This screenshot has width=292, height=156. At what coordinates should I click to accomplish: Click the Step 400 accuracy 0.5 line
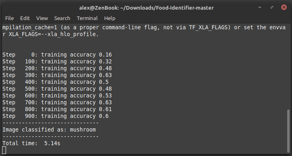tap(56, 82)
